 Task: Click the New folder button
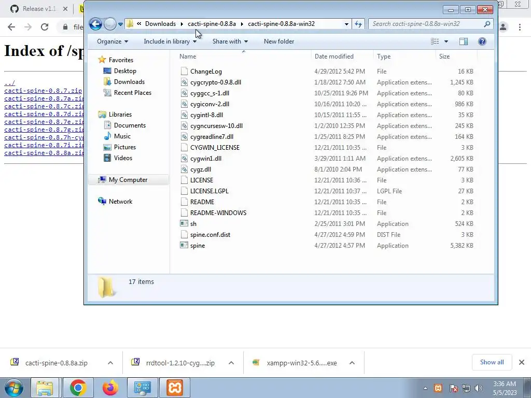click(x=278, y=41)
